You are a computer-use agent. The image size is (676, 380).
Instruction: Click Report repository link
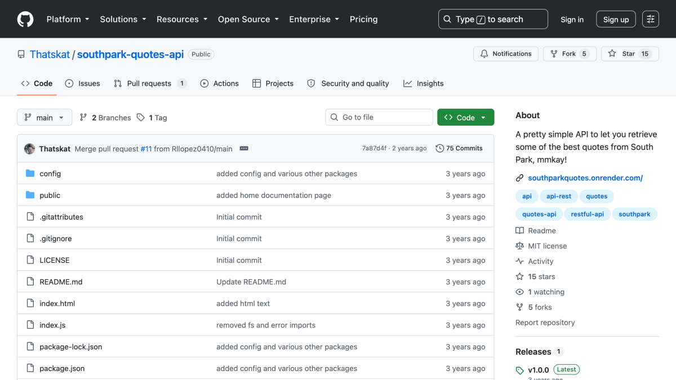point(545,323)
